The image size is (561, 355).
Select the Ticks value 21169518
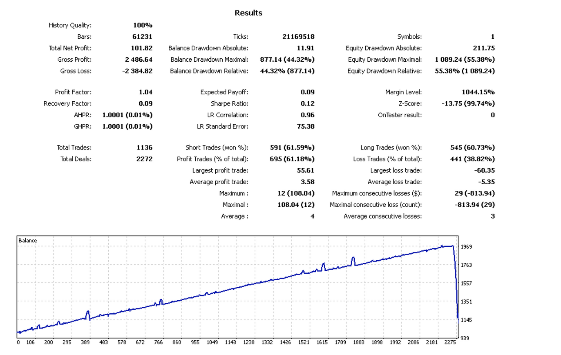click(x=298, y=37)
